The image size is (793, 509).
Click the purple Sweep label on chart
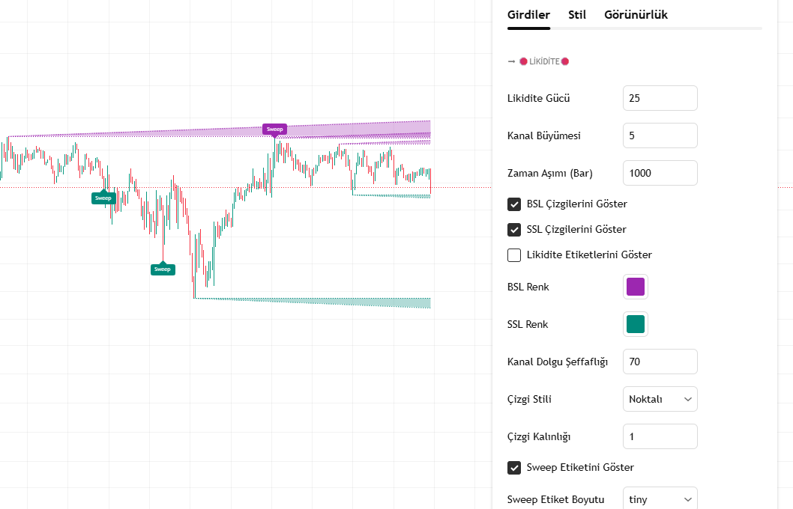pos(274,129)
